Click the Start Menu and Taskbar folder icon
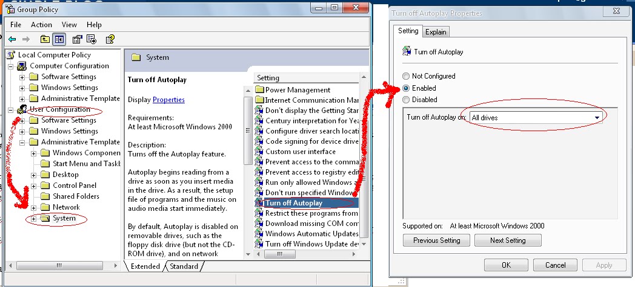The image size is (635, 287). tap(45, 164)
